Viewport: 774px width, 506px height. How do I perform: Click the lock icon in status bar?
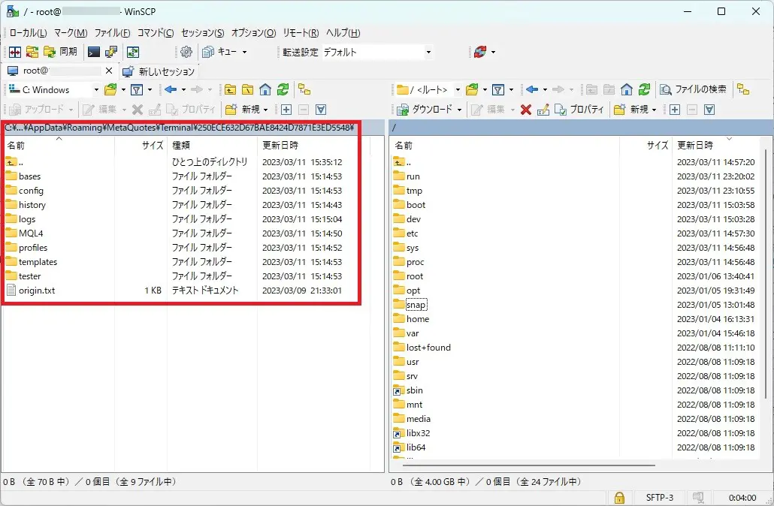pyautogui.click(x=618, y=497)
